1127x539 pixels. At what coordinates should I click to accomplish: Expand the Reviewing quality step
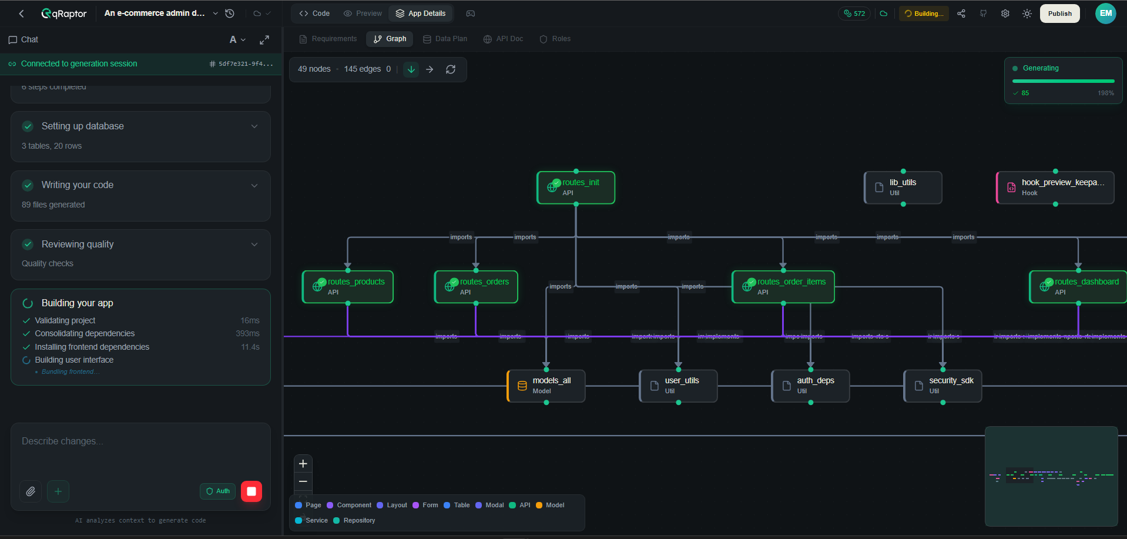[x=254, y=245]
